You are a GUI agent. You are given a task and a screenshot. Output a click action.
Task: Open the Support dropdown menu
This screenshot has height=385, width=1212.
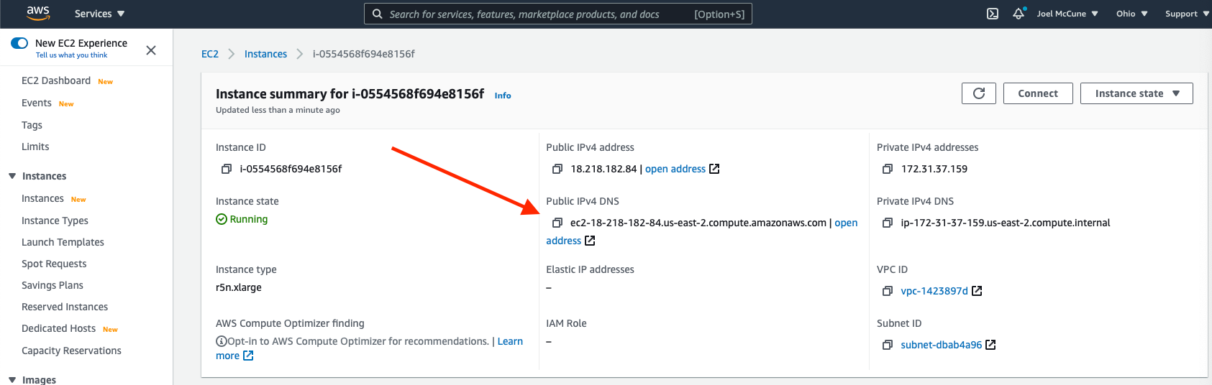[1187, 14]
